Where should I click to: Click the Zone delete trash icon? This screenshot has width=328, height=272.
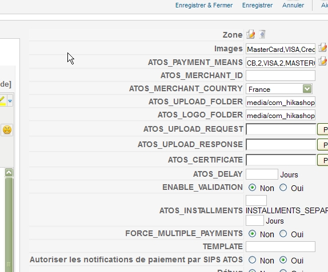[262, 34]
